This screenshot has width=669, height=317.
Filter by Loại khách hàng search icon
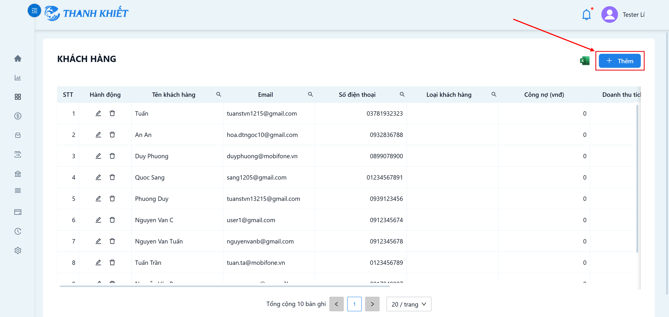coord(494,94)
